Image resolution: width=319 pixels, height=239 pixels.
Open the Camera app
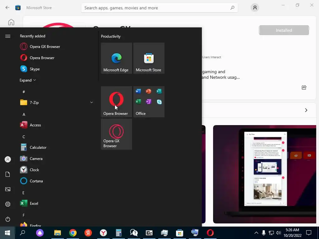coord(57,158)
